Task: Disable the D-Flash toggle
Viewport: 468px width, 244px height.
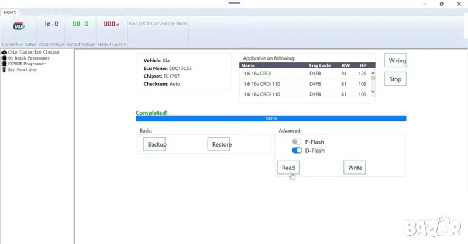Action: click(x=297, y=151)
